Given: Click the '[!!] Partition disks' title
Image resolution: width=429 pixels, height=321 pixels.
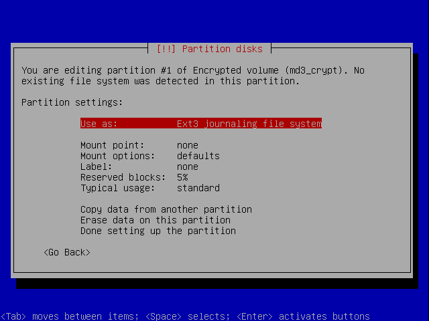Looking at the screenshot, I should 210,49.
